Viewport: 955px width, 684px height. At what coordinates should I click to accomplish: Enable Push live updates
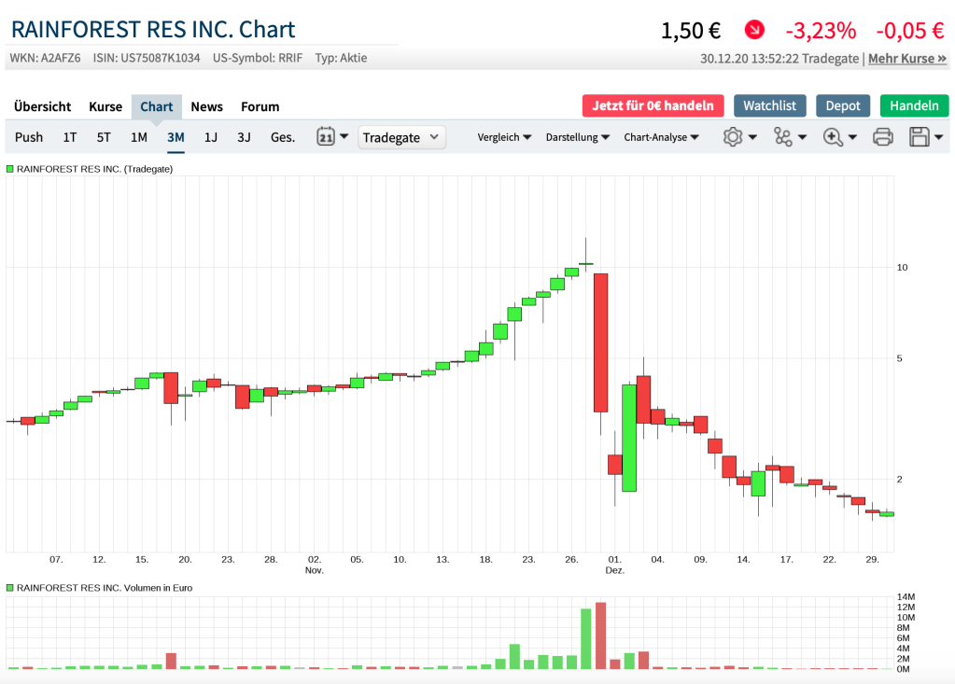[29, 137]
